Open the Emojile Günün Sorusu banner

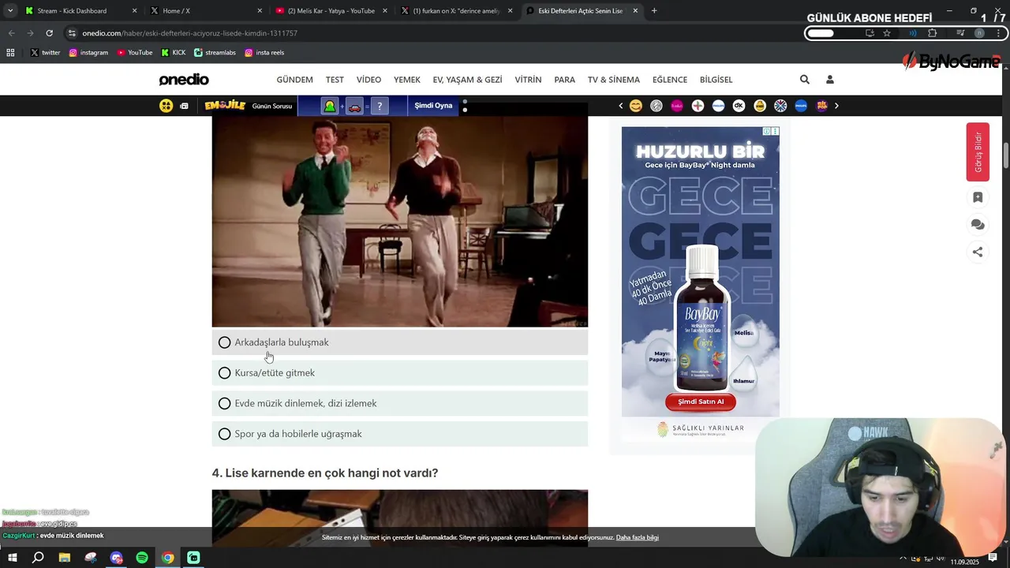(248, 106)
